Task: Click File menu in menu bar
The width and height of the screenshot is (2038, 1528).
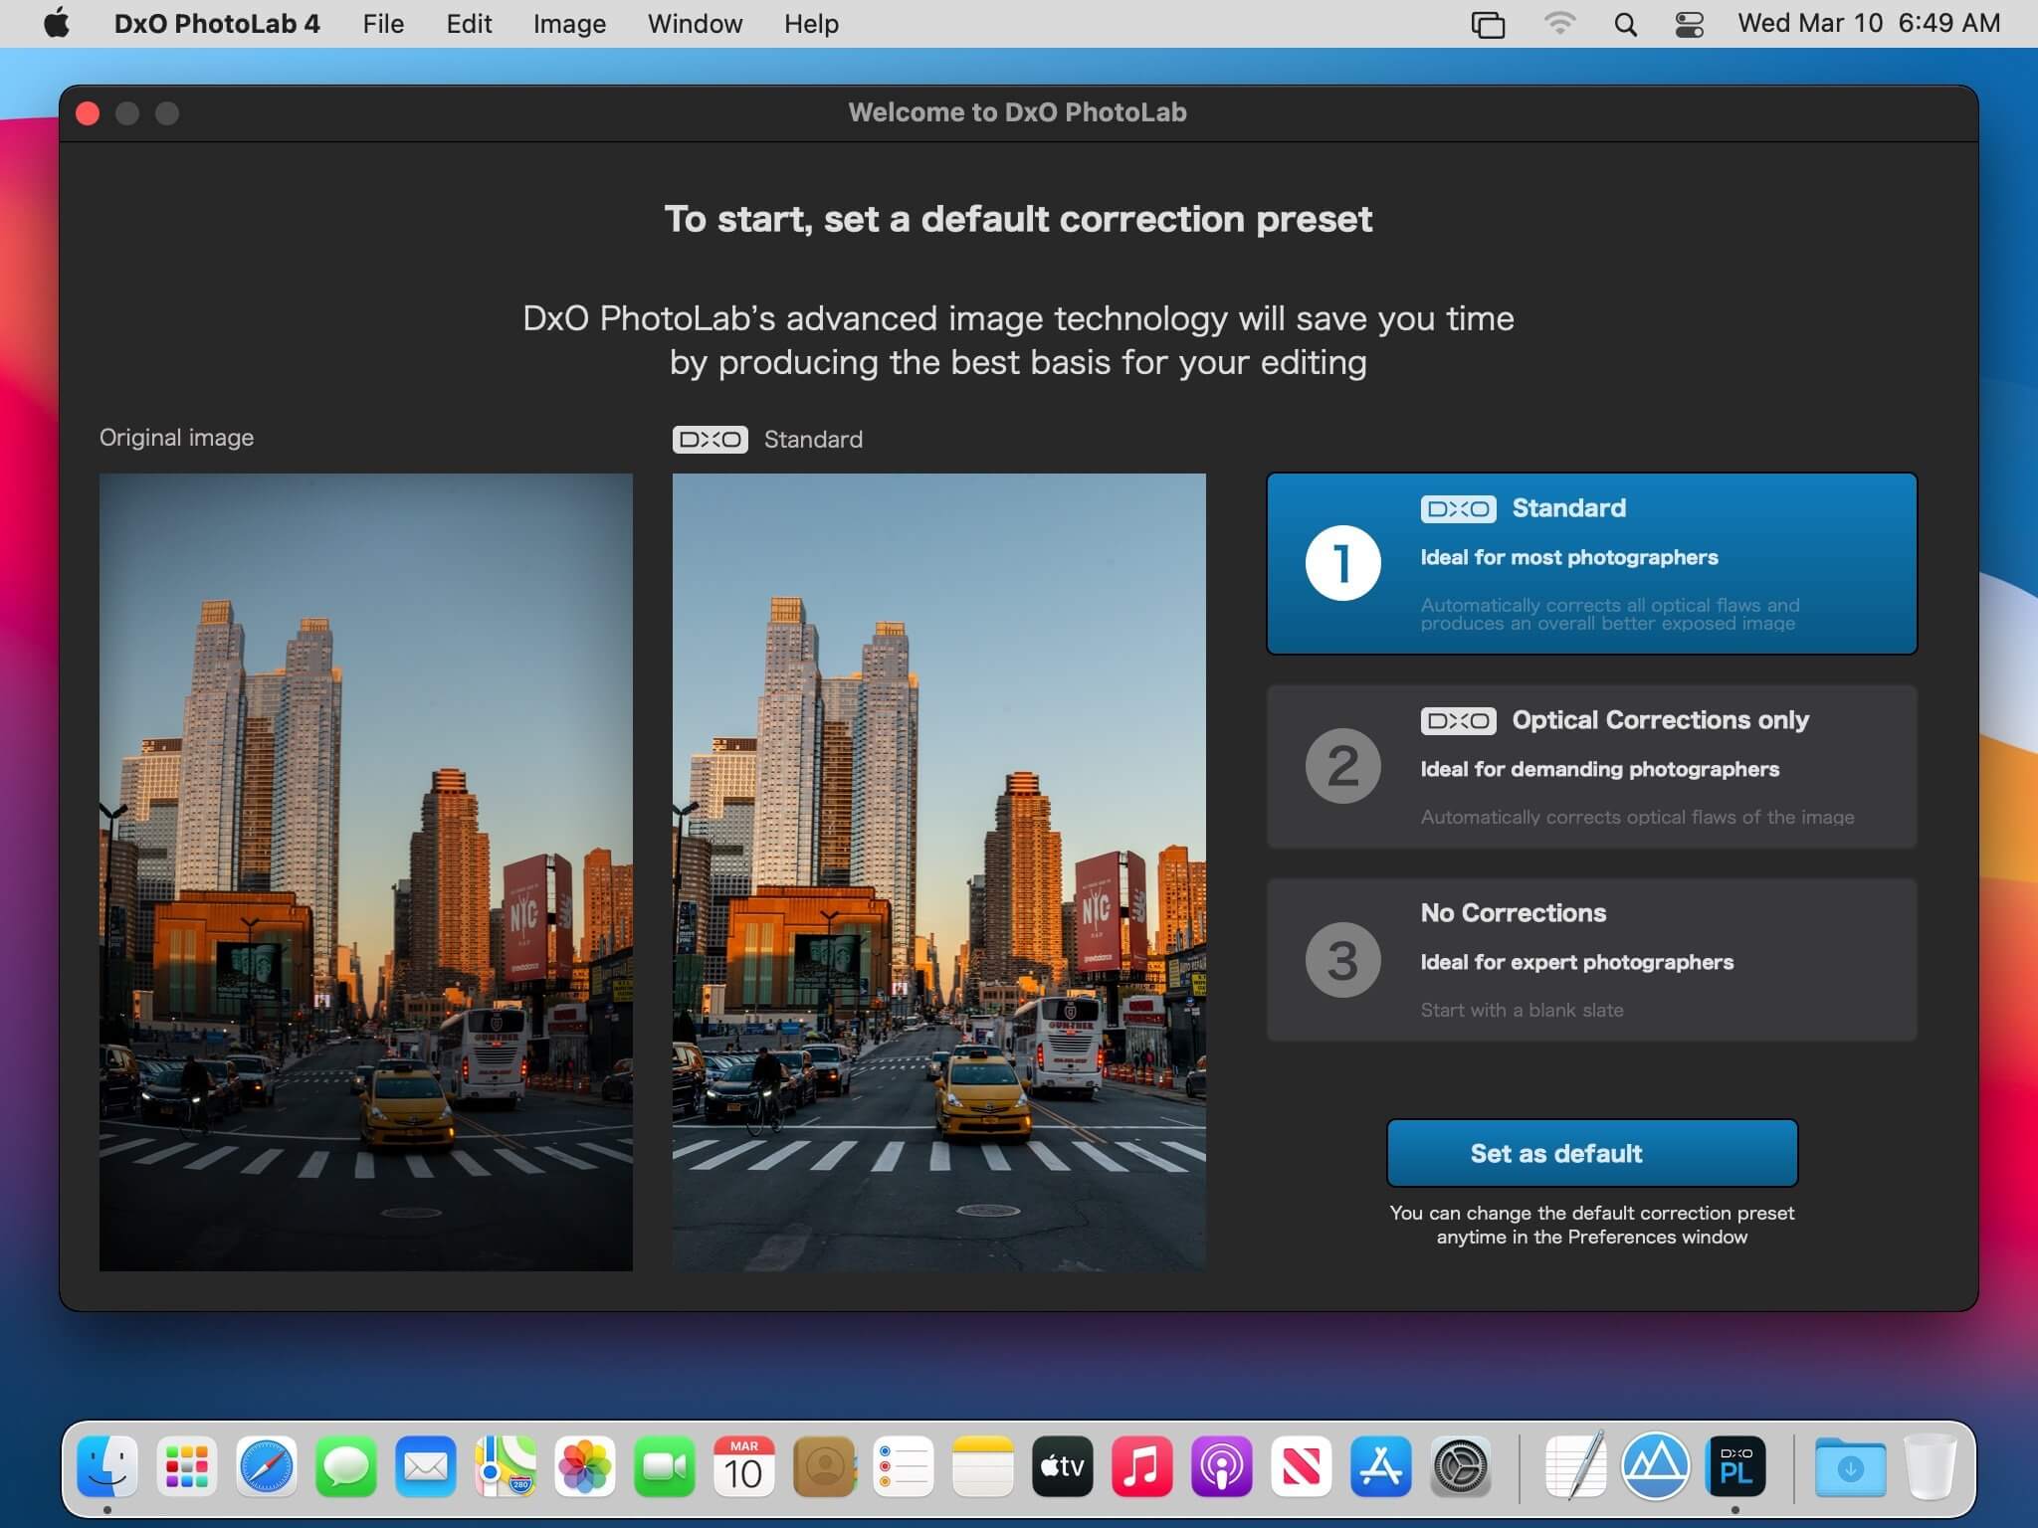Action: coord(380,24)
